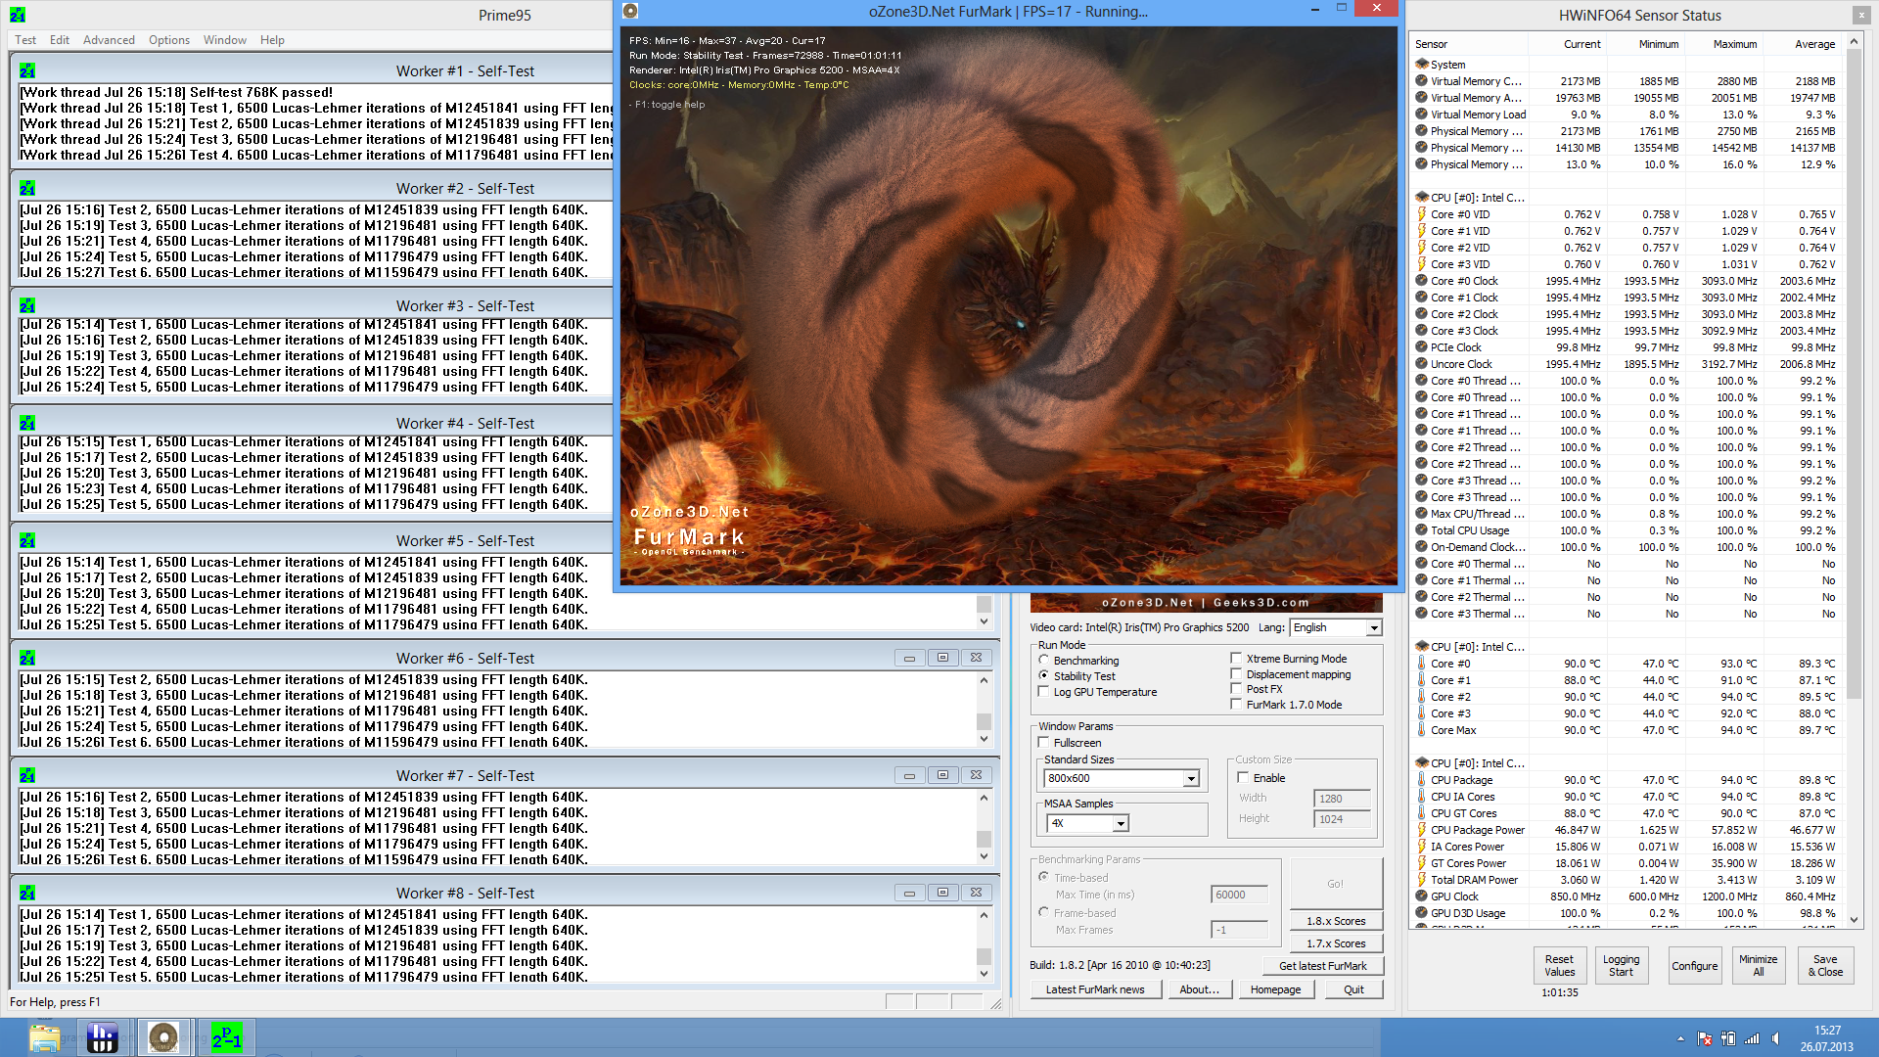Viewport: 1879px width, 1057px height.
Task: Click Latest FurMark news button
Action: [x=1095, y=989]
